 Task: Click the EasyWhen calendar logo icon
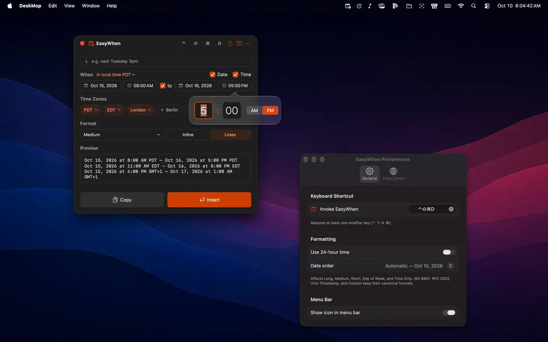[91, 44]
